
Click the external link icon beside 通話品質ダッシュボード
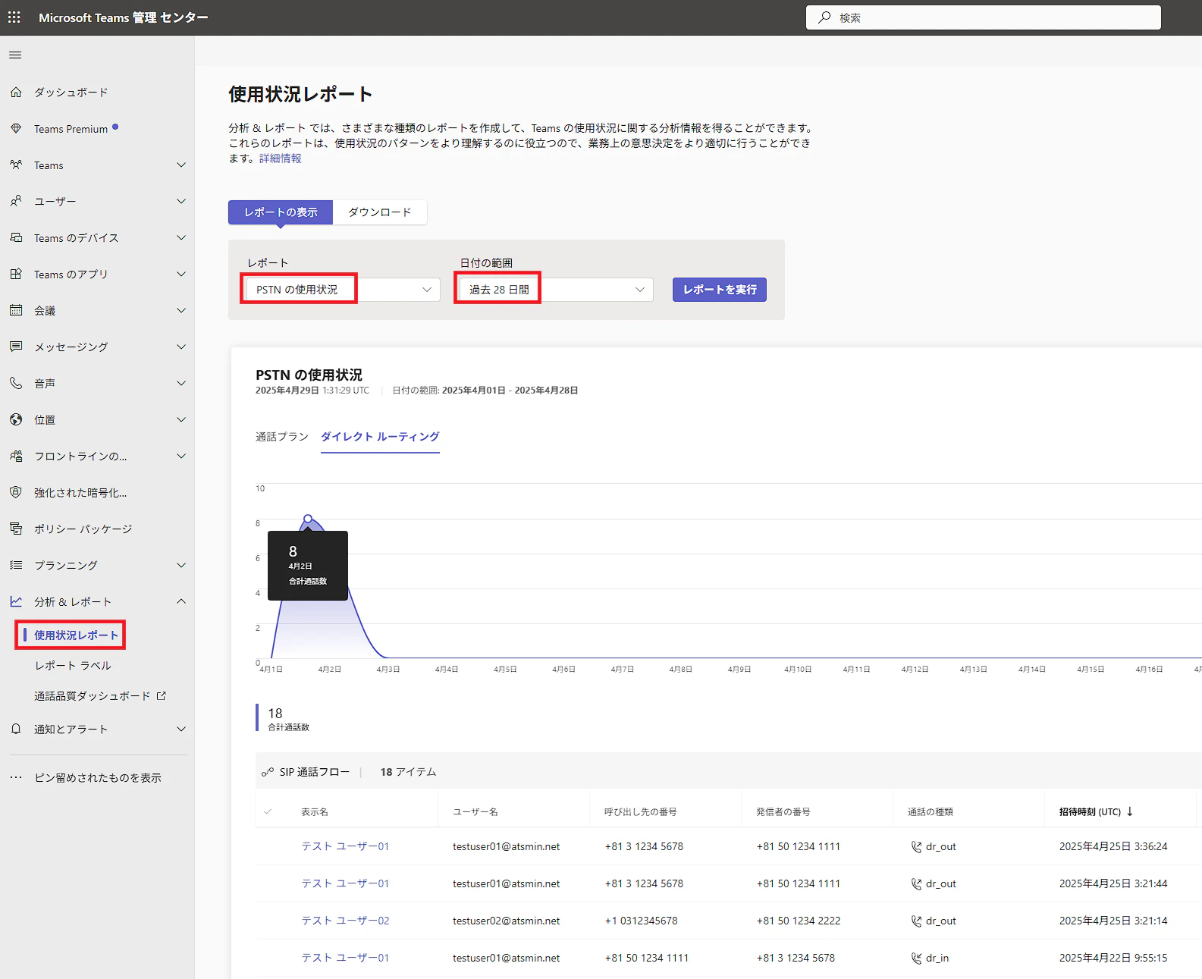161,695
